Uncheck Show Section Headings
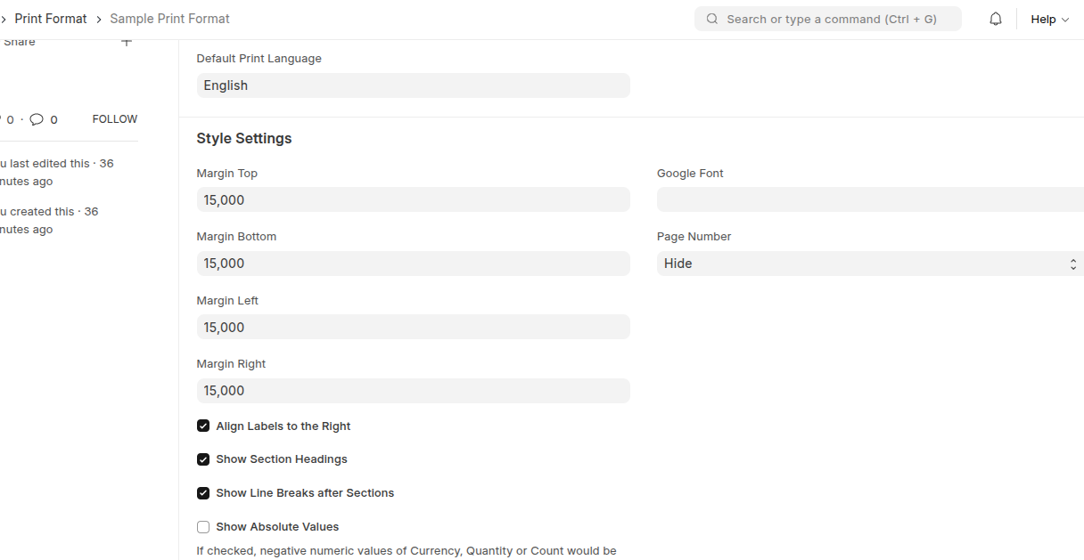The height and width of the screenshot is (560, 1084). pyautogui.click(x=203, y=459)
